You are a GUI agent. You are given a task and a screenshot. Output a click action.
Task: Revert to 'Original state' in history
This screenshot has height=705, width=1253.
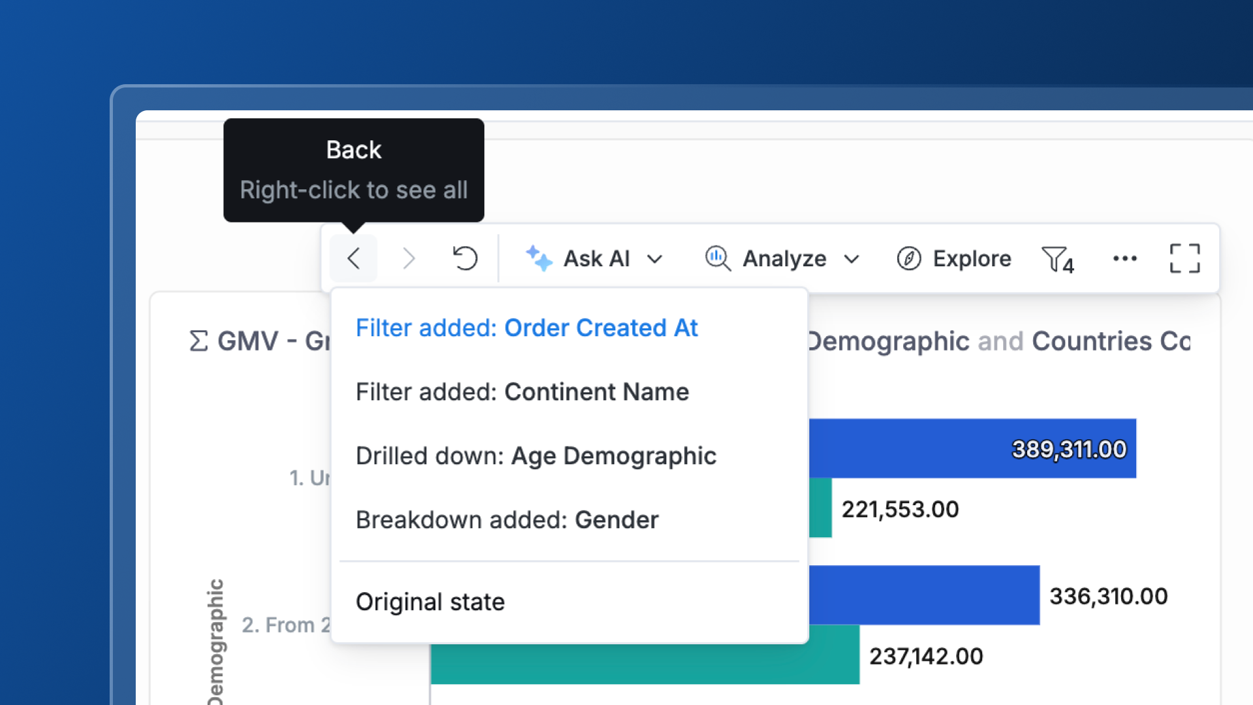pos(430,601)
